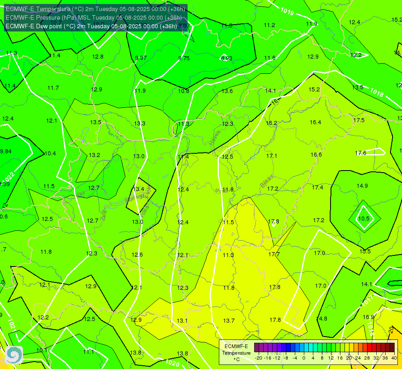Click the 12.8 value on map
This screenshot has width=402, height=369.
pos(98,57)
